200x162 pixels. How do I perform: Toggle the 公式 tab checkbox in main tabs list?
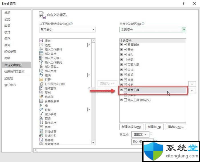tap(125, 70)
